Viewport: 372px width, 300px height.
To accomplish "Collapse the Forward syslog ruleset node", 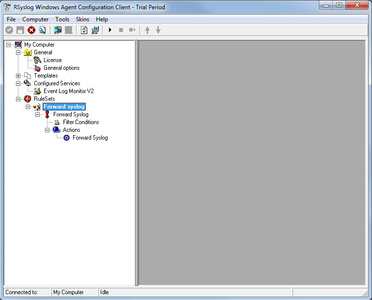I will tap(28, 107).
